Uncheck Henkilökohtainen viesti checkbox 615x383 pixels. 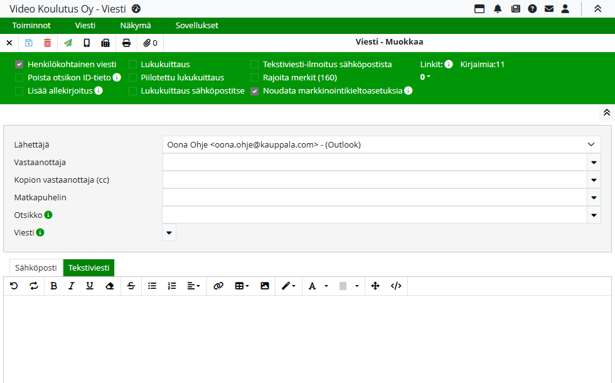click(x=19, y=65)
